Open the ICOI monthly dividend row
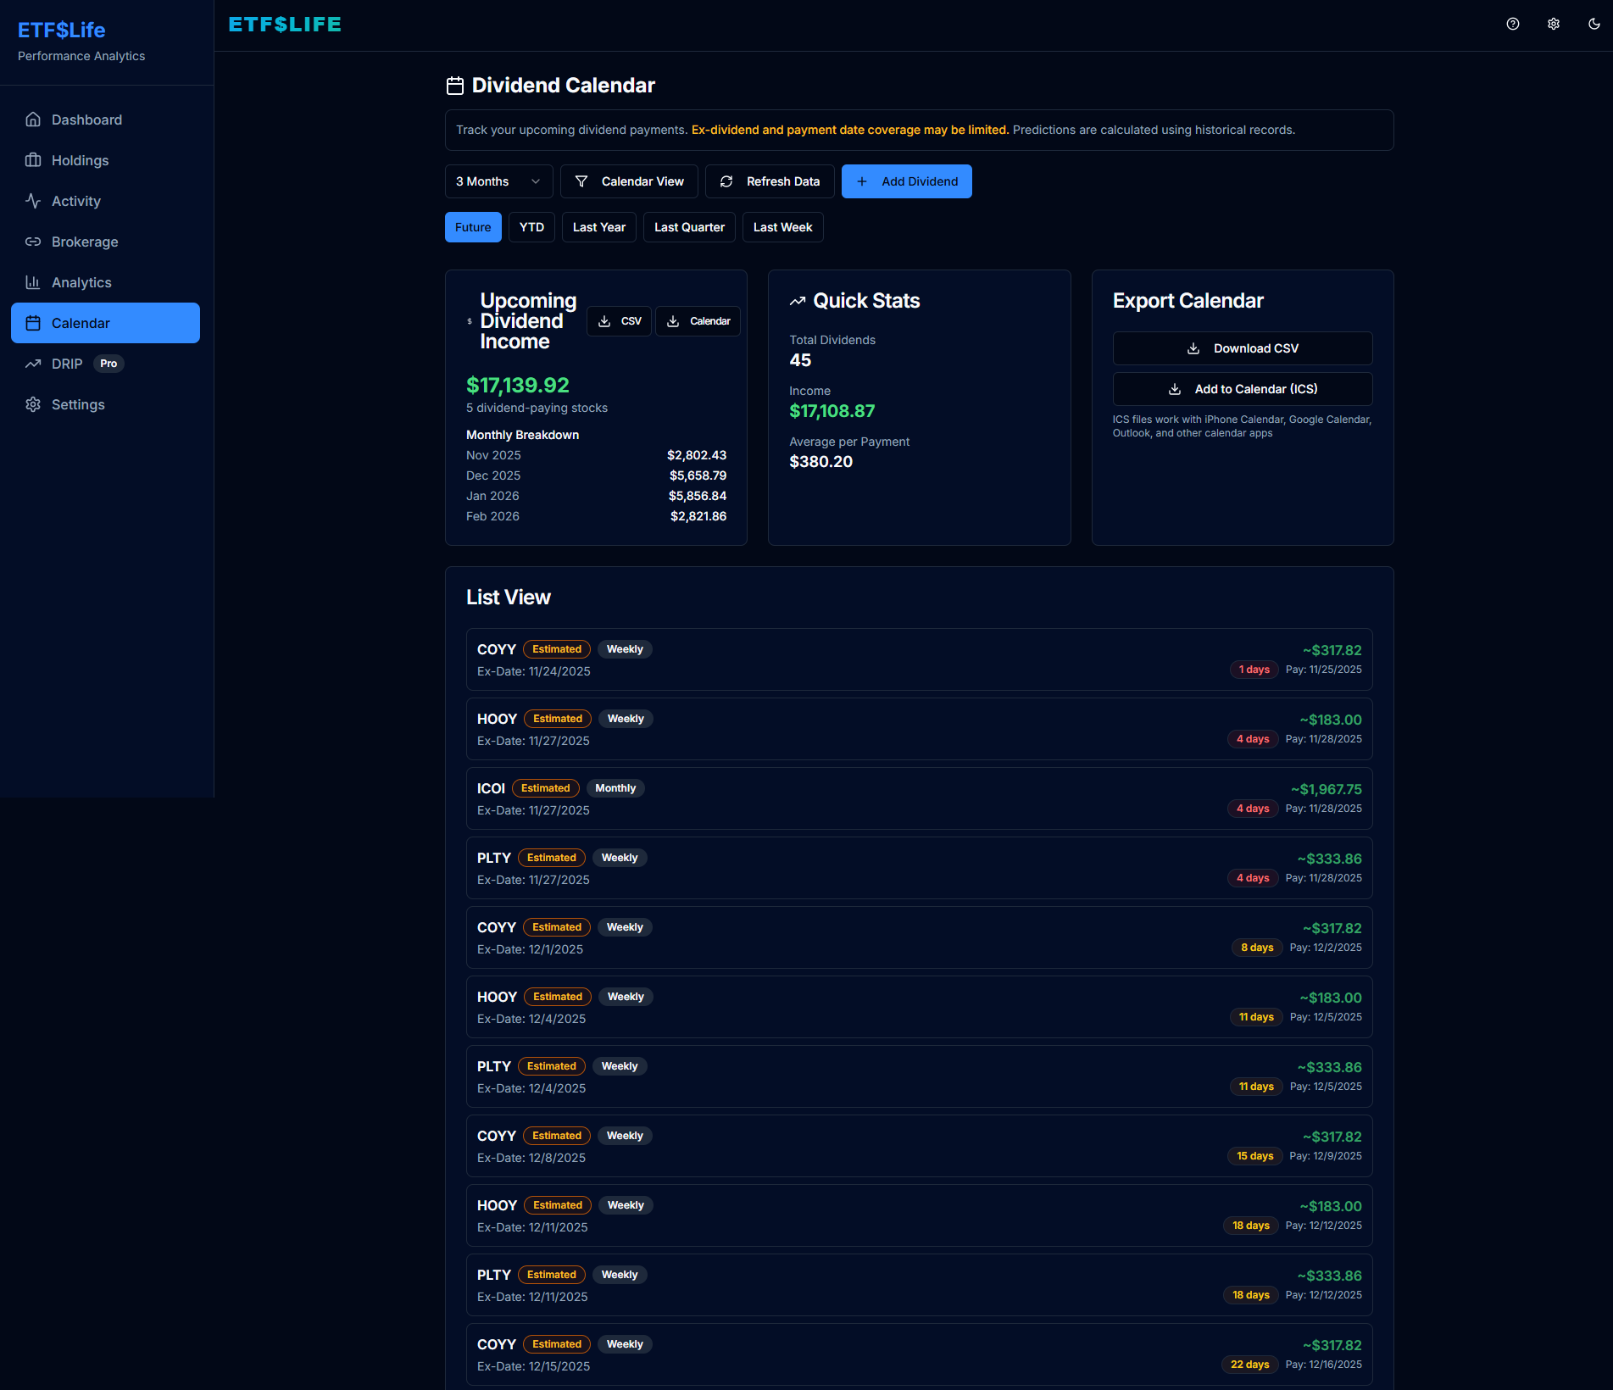 (x=919, y=798)
